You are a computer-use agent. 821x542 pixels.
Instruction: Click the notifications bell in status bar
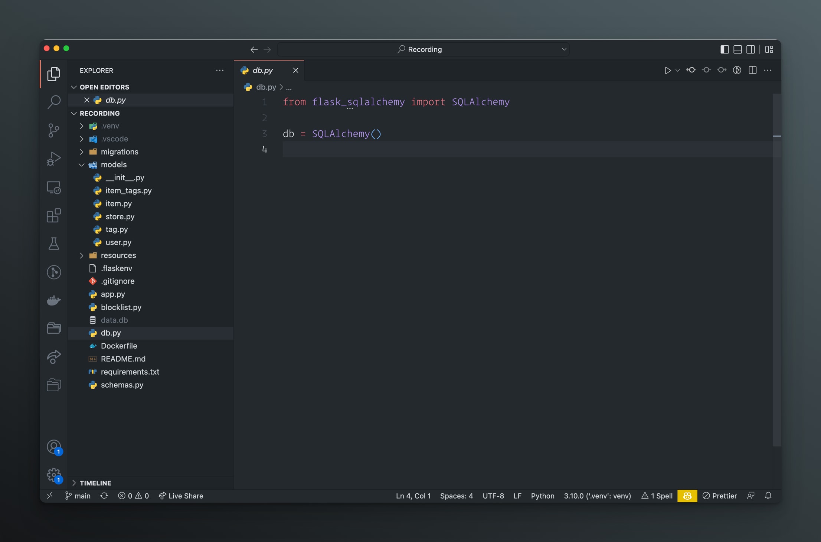tap(768, 496)
